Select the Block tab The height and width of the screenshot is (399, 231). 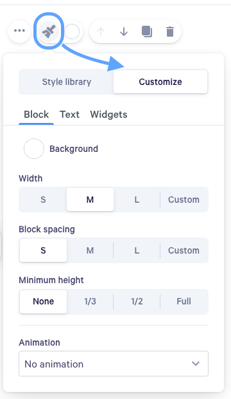coord(37,115)
